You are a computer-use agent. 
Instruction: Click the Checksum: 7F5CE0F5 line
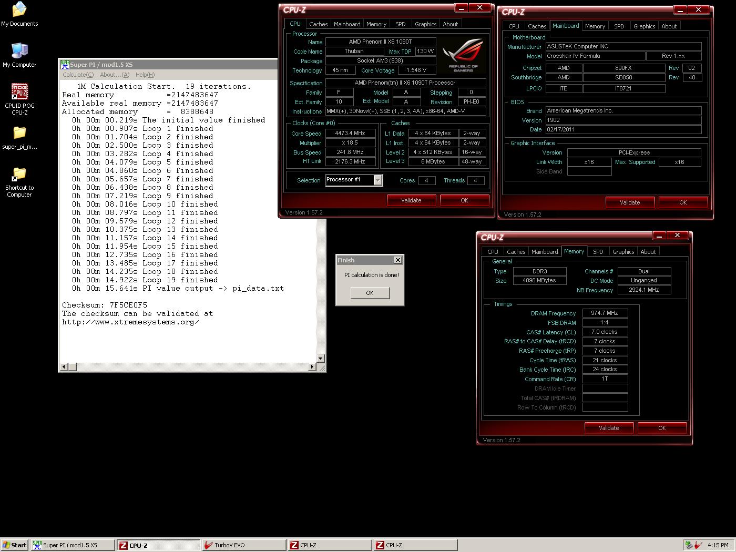tap(105, 305)
